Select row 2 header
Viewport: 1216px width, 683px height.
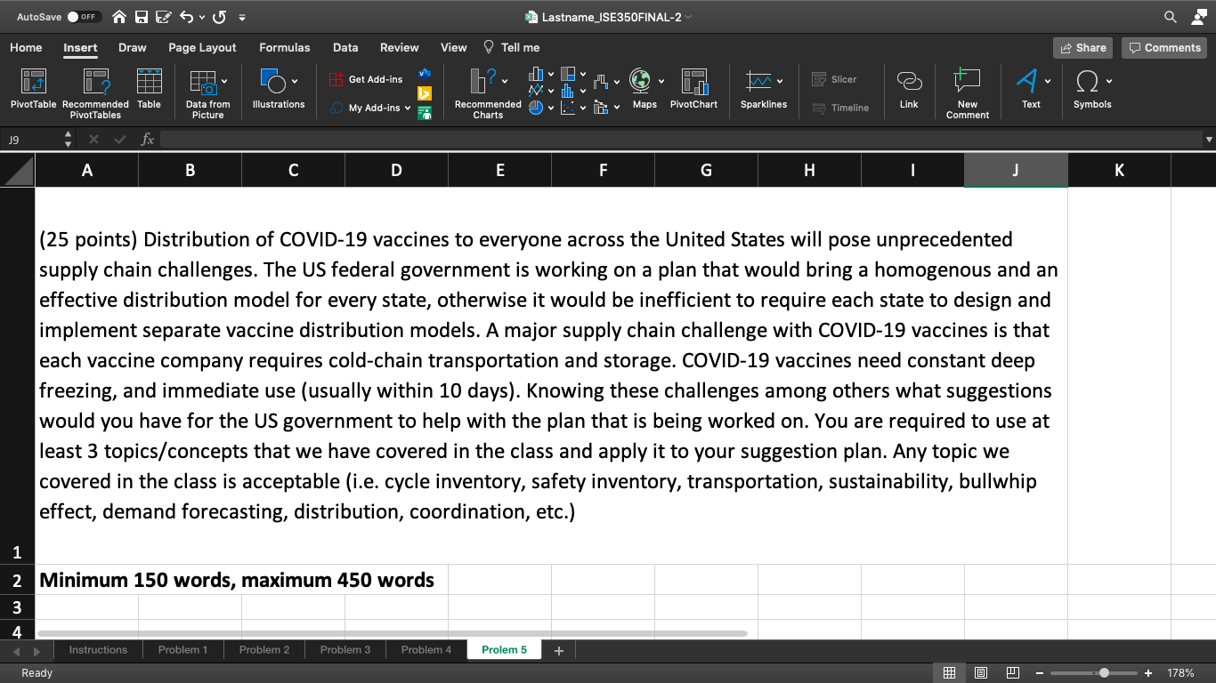point(17,580)
